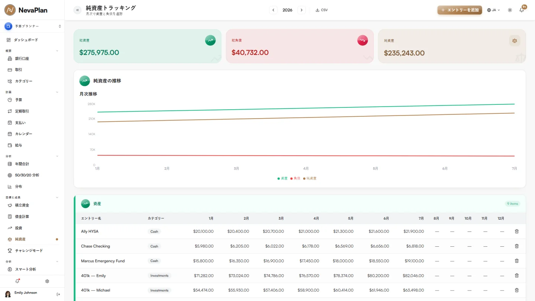Toggle the 純資産 series in chart legend
The height and width of the screenshot is (301, 535).
tap(310, 178)
